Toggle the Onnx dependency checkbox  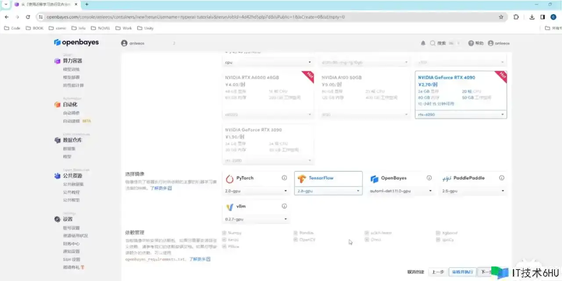pos(367,240)
